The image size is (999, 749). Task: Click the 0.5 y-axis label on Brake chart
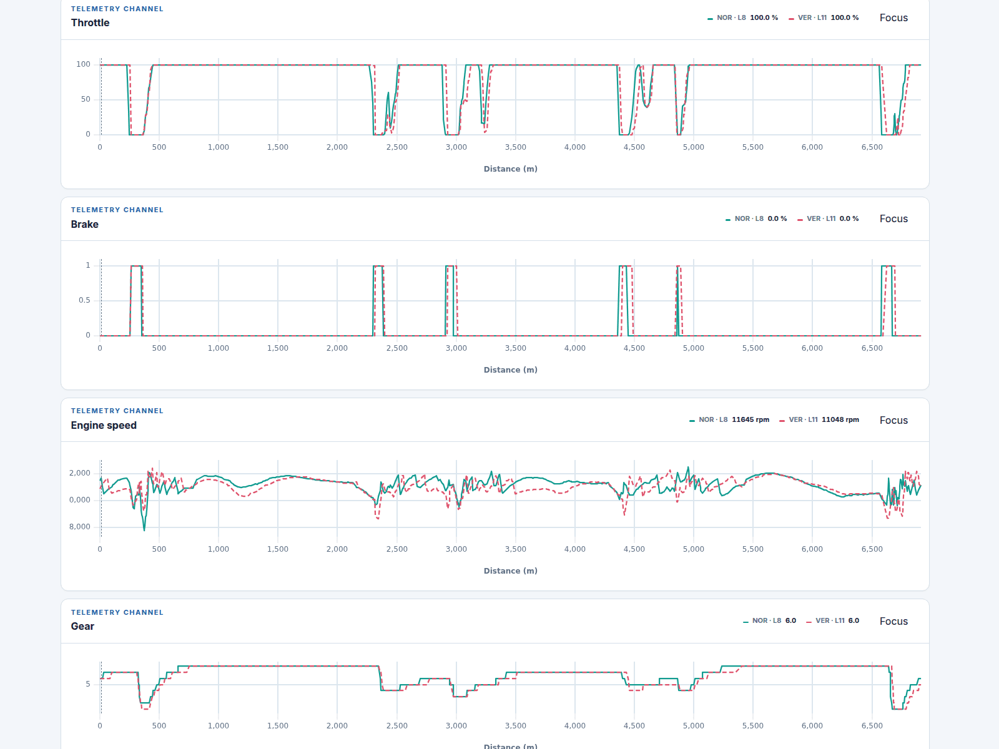[x=84, y=300]
